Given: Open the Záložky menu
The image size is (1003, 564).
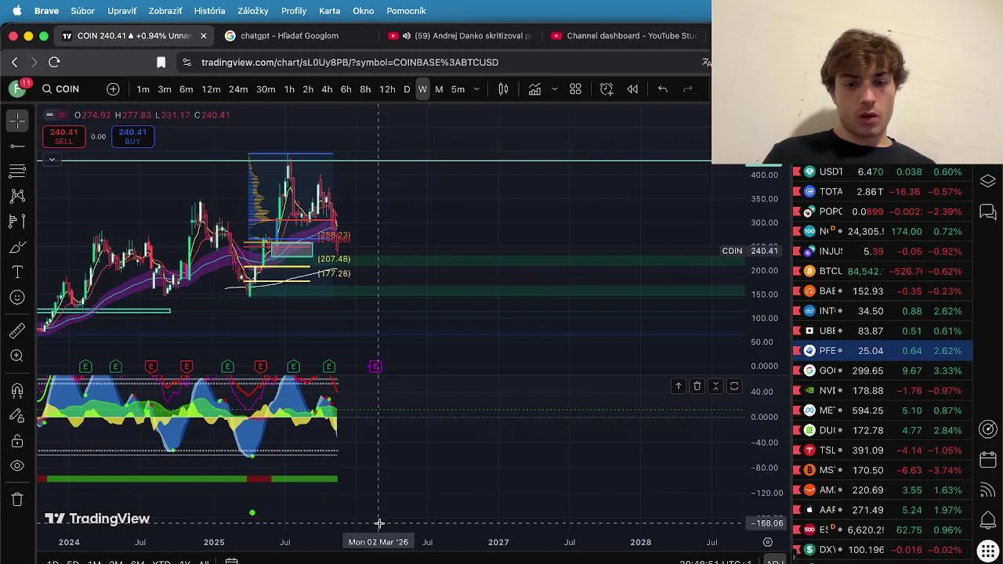Looking at the screenshot, I should (x=252, y=11).
